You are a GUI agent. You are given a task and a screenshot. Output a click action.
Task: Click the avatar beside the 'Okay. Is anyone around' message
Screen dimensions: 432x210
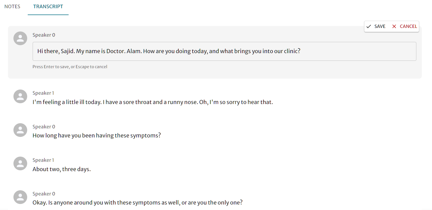coord(20,197)
